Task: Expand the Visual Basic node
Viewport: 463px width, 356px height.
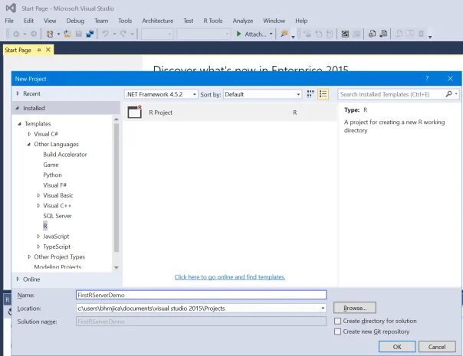Action: (x=38, y=195)
